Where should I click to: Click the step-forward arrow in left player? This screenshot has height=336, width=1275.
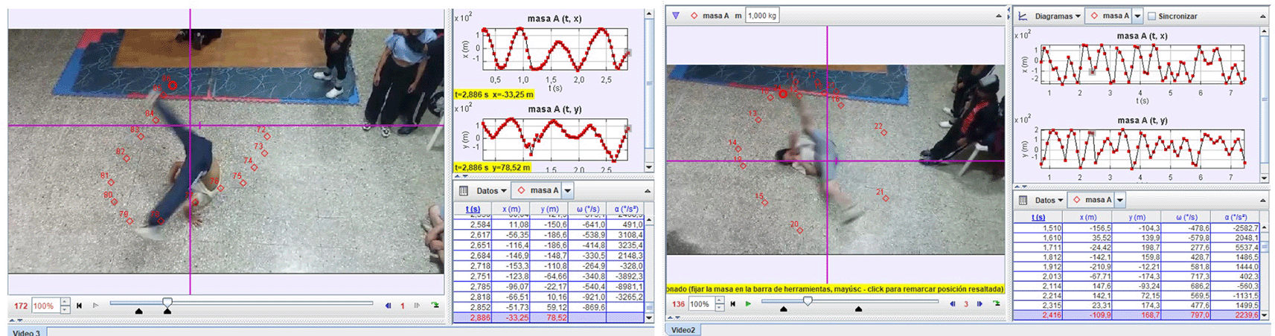point(417,306)
